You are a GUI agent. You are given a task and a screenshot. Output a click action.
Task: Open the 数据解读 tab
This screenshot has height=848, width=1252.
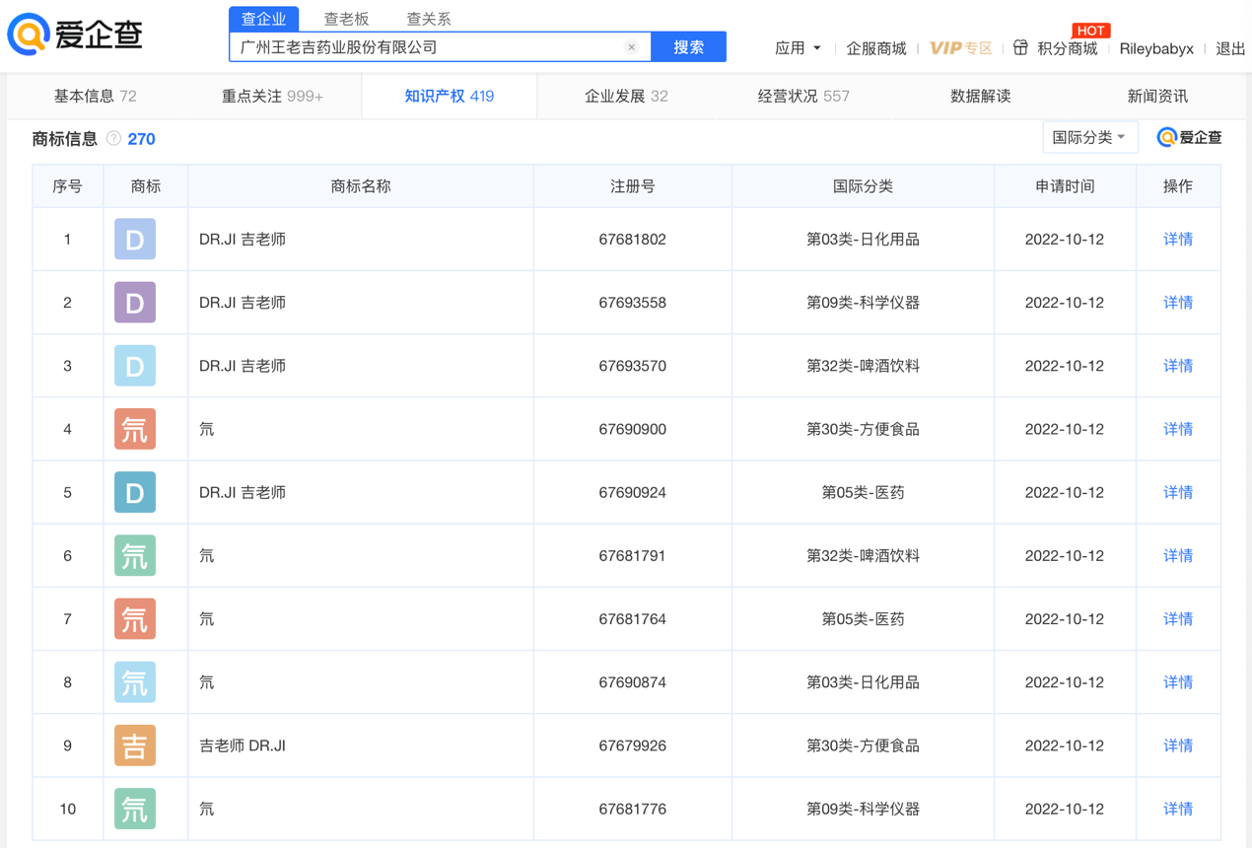(x=981, y=97)
